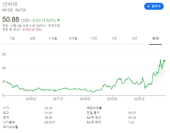170x133 pixels.
Task: Click the 최고 value 51.50
Action: (48, 113)
